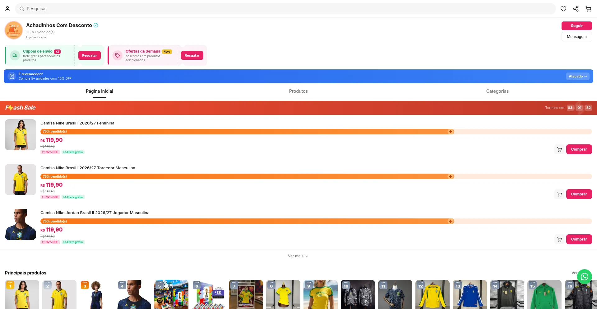Open top product ranked 11
This screenshot has height=309, width=597.
395,294
